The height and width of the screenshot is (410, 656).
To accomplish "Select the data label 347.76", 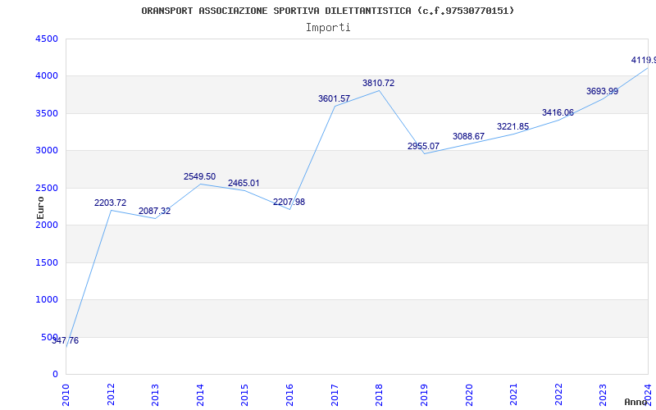I will click(x=66, y=340).
